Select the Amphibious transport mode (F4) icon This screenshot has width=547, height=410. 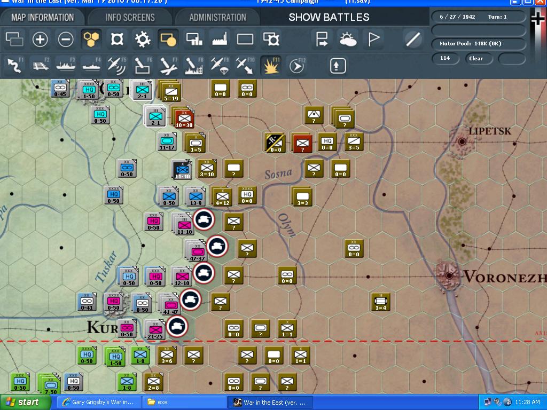tap(91, 66)
